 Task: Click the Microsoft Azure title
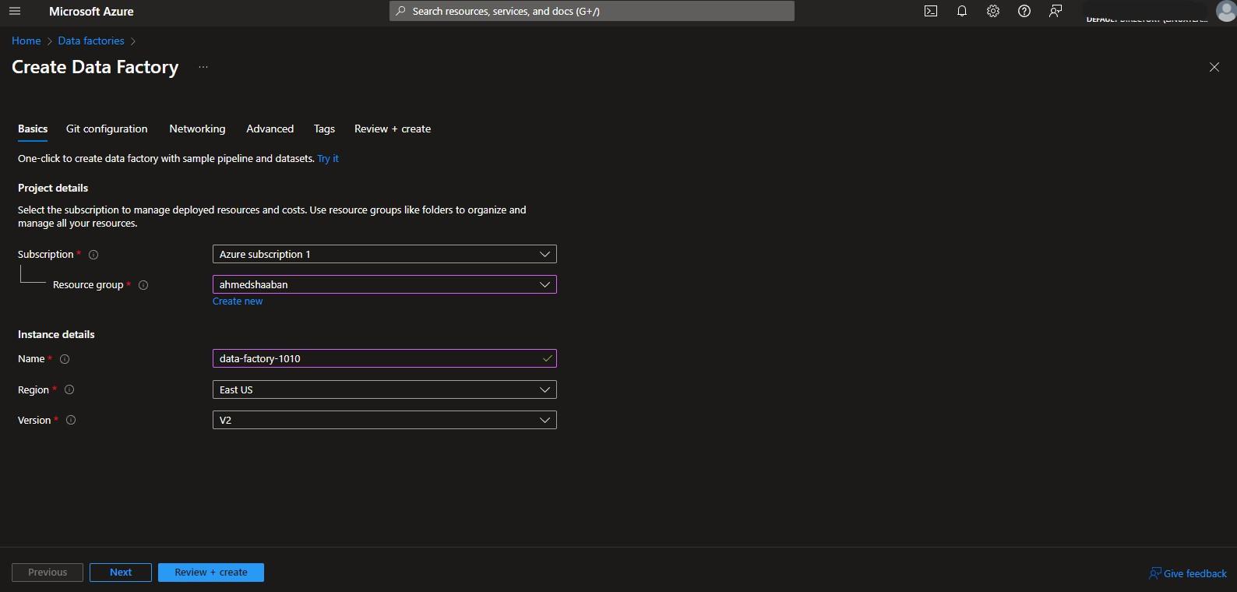point(91,11)
